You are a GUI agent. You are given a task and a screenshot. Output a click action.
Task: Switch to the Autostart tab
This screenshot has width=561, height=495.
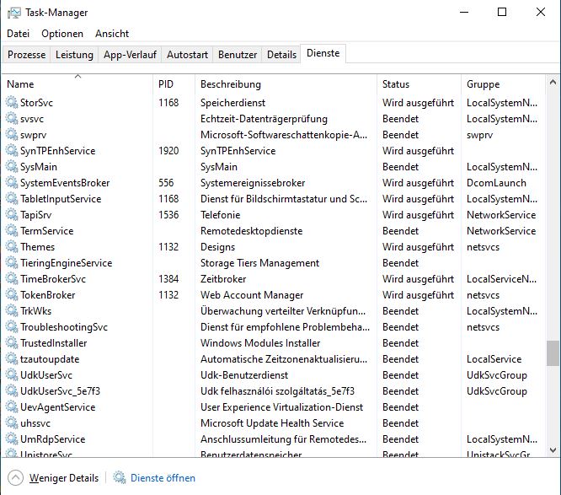click(187, 55)
